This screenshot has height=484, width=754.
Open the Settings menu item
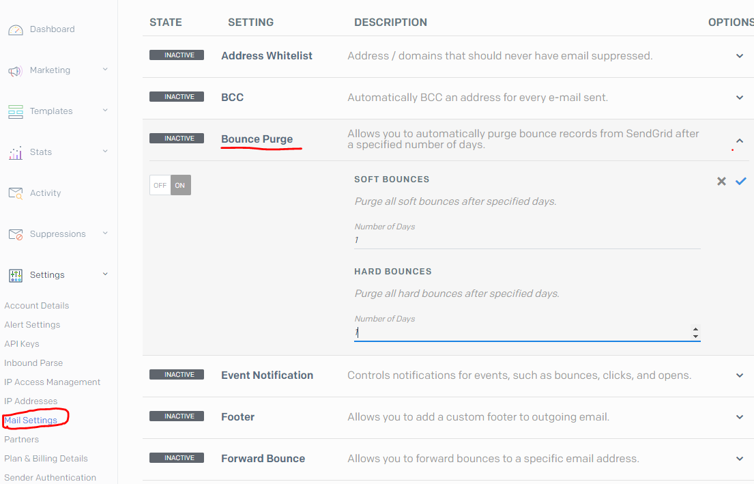[47, 274]
